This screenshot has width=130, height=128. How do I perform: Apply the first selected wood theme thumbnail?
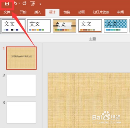point(13,26)
